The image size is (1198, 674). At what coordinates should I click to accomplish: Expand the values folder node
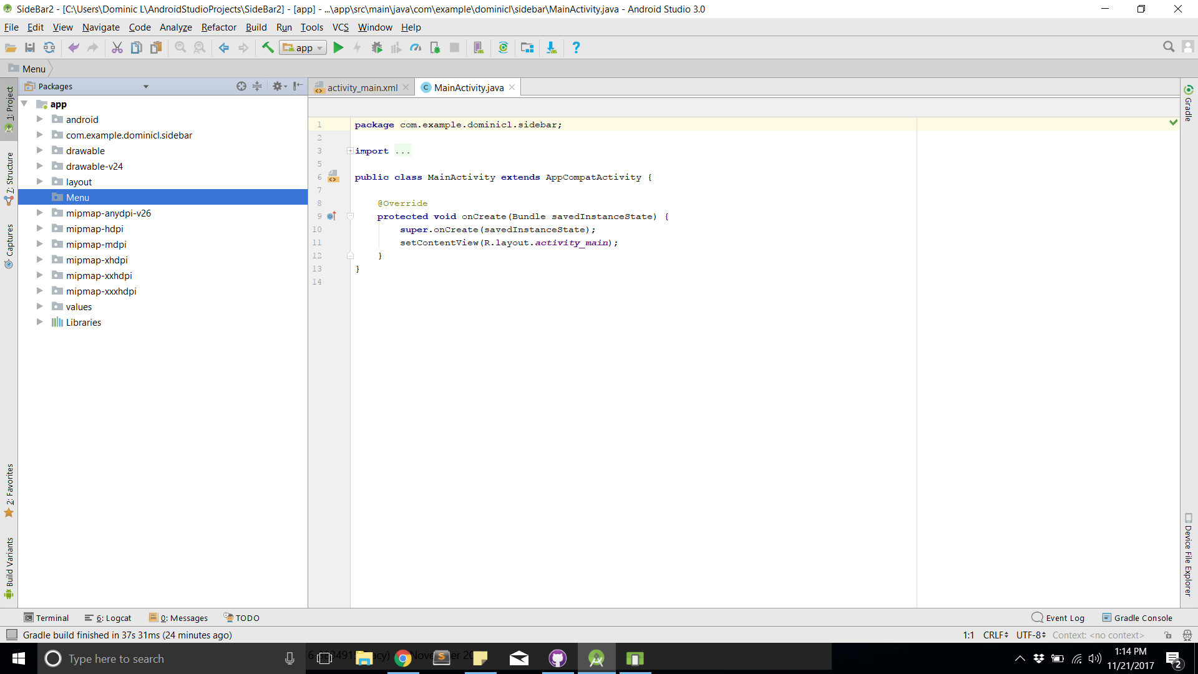click(x=39, y=306)
